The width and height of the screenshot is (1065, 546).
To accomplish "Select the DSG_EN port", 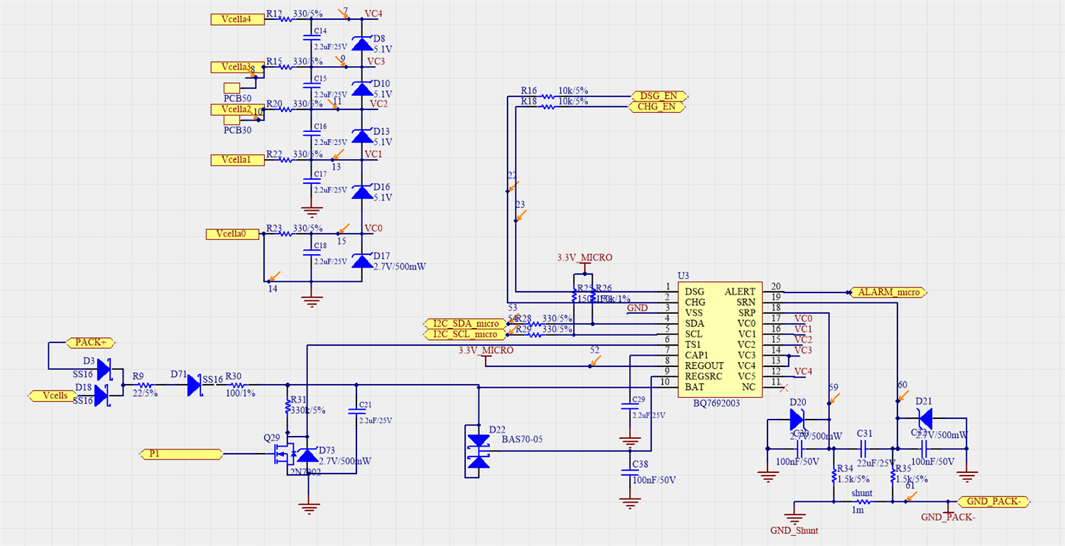I will 660,96.
